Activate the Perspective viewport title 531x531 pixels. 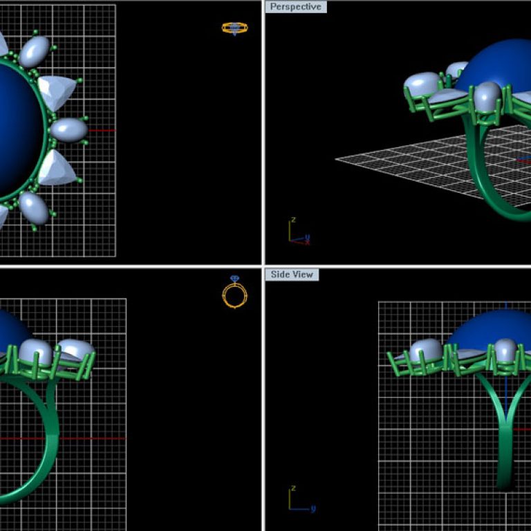click(x=295, y=7)
